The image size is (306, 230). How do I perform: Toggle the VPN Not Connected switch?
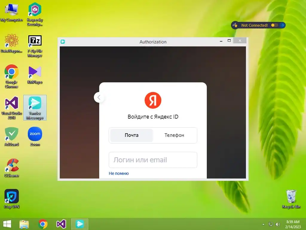coord(274,25)
